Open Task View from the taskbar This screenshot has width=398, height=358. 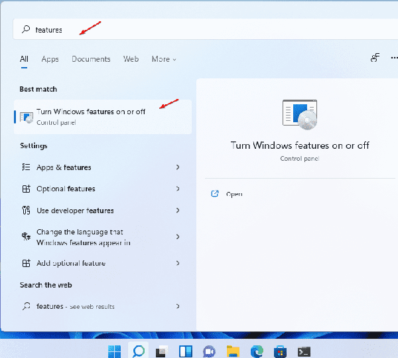point(161,351)
